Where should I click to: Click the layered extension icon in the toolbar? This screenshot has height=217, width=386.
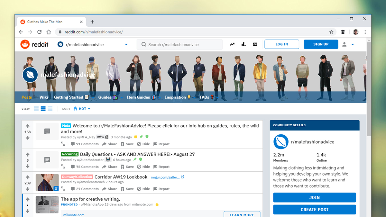pyautogui.click(x=343, y=32)
